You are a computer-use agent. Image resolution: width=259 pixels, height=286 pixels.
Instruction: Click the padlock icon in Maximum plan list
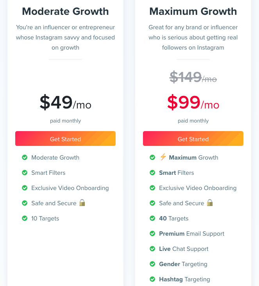coord(210,203)
